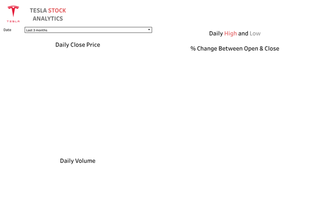Select the "% Change Between Open & Close" title
This screenshot has height=197, width=319.
click(x=234, y=49)
